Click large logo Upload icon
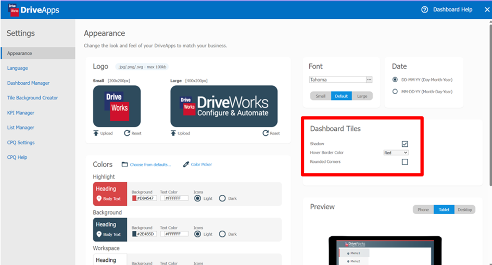 (173, 133)
